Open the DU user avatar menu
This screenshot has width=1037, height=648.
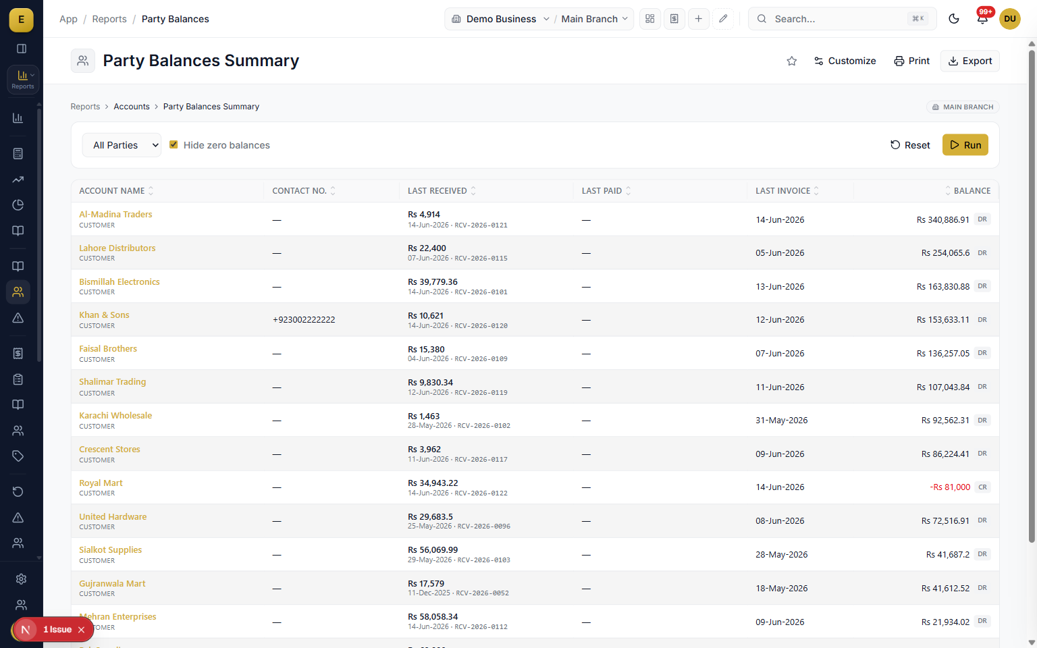coord(1010,19)
